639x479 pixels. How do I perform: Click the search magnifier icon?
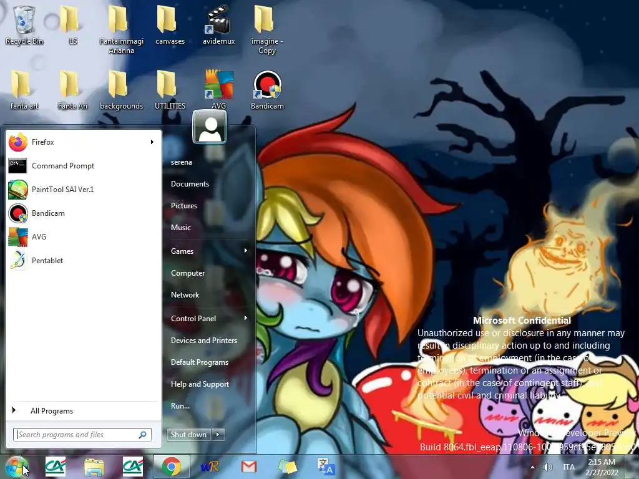(x=143, y=435)
